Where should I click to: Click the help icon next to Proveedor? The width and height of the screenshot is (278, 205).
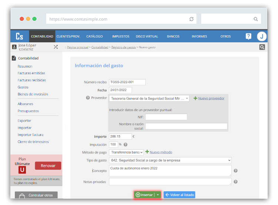click(88, 98)
